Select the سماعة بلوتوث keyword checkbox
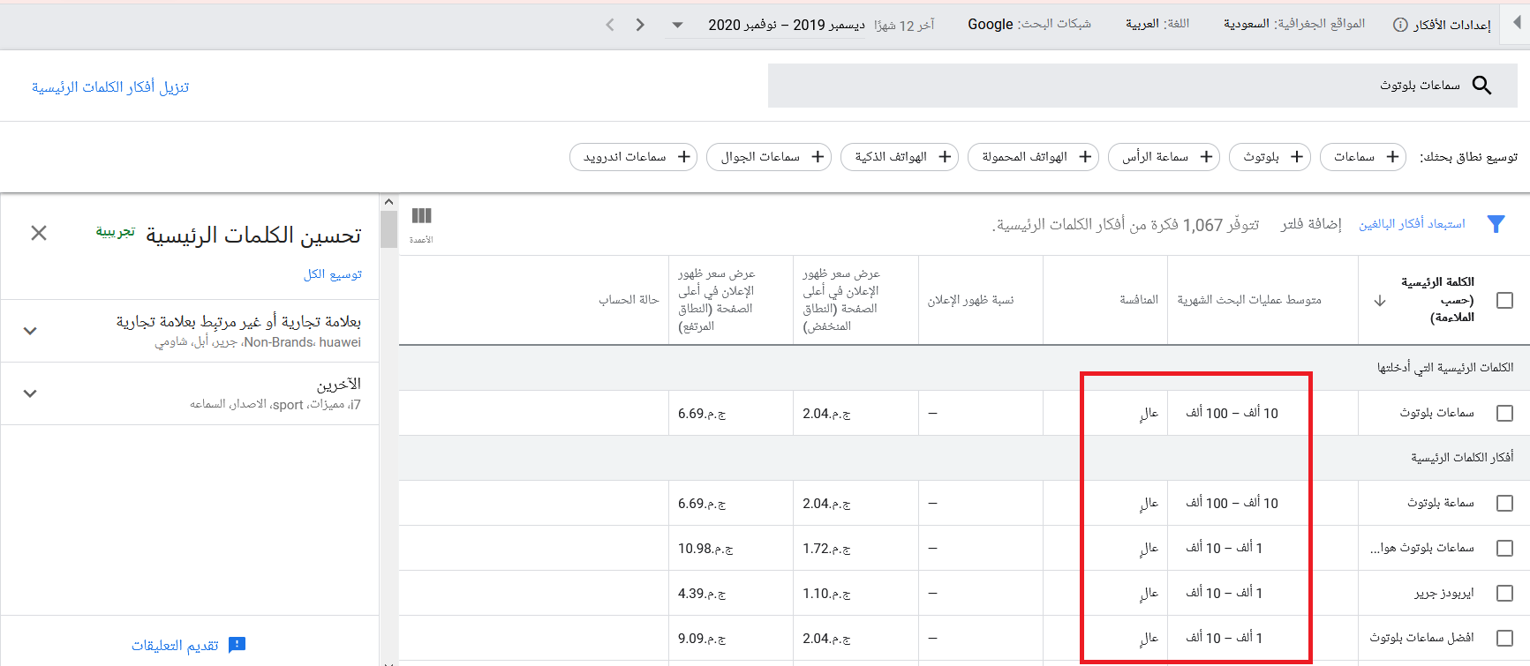 point(1504,503)
